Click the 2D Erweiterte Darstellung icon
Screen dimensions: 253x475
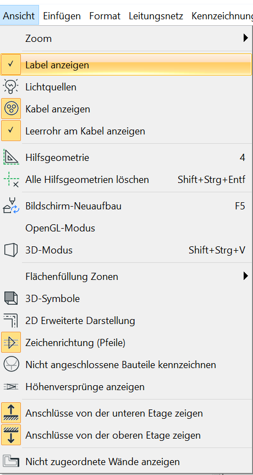(11, 321)
